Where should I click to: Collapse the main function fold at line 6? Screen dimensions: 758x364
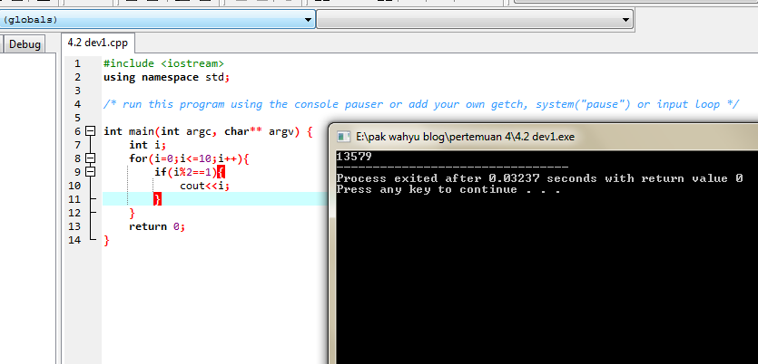91,131
